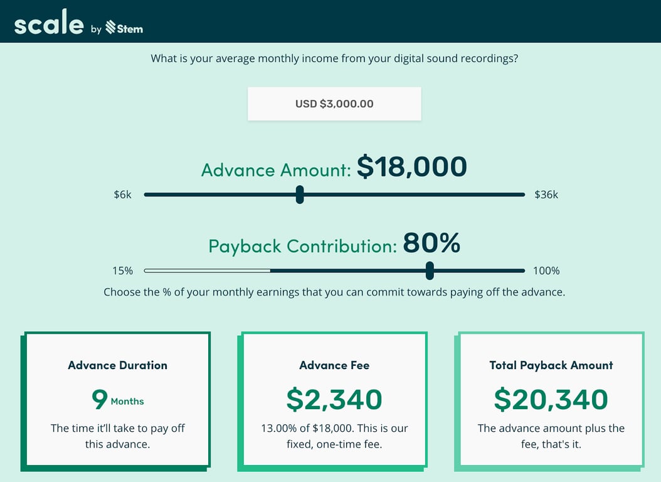
Task: Click the $2,340 fee amount
Action: click(334, 400)
